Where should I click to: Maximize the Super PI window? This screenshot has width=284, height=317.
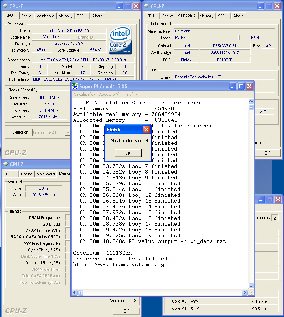click(x=241, y=86)
